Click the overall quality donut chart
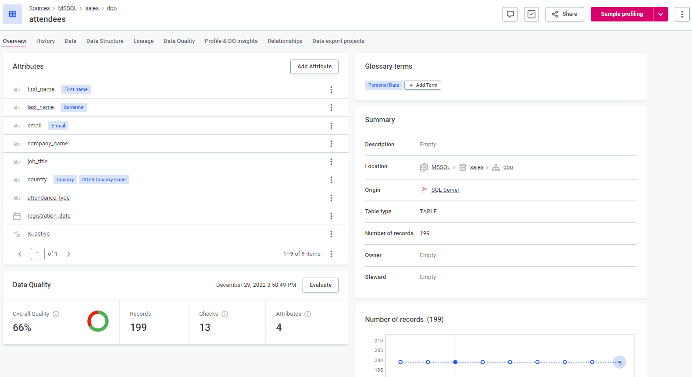The width and height of the screenshot is (692, 377). click(98, 321)
